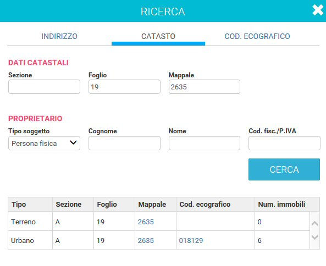
Task: Click the Mappale field containing 2635
Action: point(205,87)
